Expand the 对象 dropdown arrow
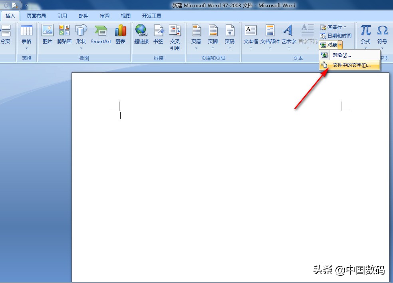The image size is (393, 283). click(x=340, y=45)
